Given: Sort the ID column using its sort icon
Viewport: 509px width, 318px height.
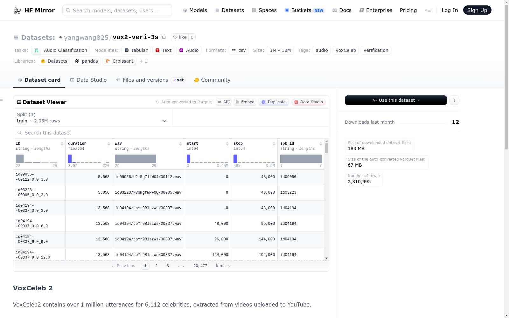Looking at the screenshot, I should pyautogui.click(x=62, y=144).
